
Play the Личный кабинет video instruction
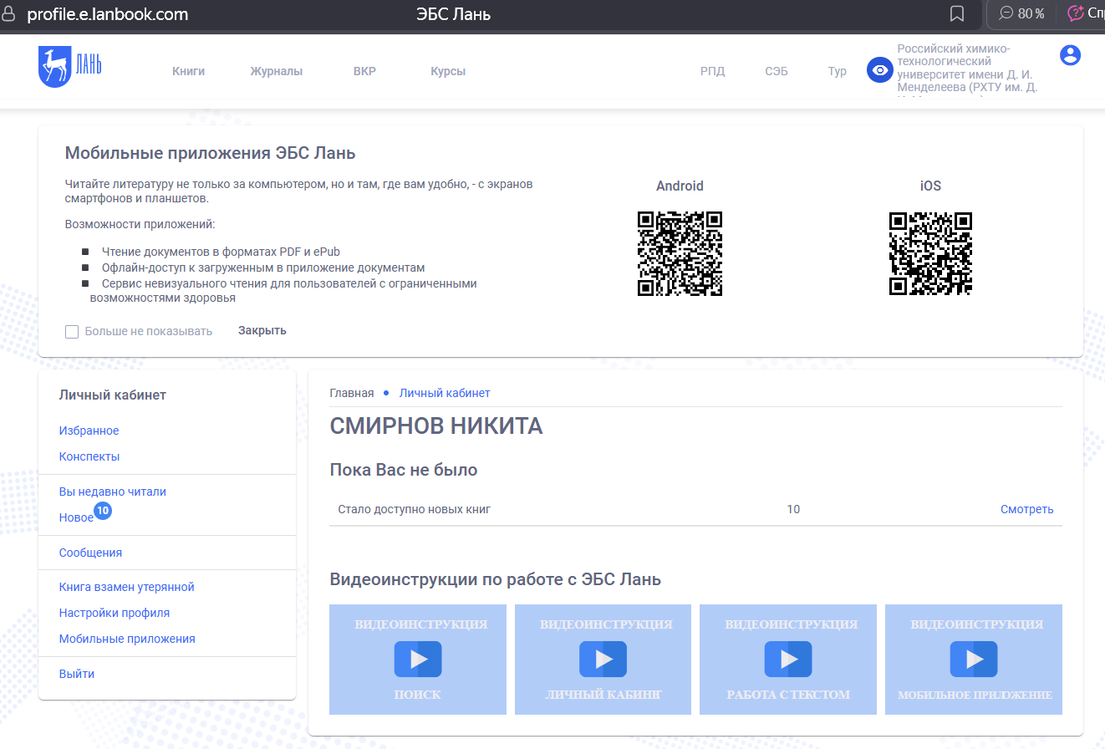click(x=603, y=659)
